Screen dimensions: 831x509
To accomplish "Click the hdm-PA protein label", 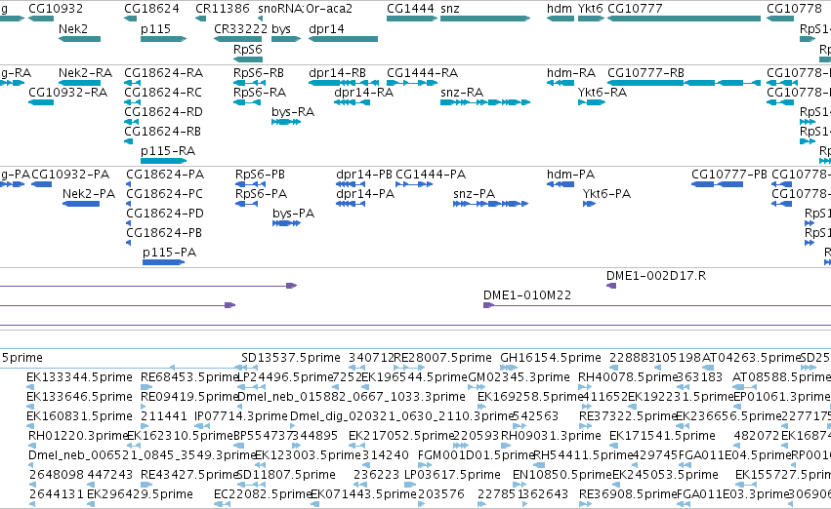I will tap(571, 175).
